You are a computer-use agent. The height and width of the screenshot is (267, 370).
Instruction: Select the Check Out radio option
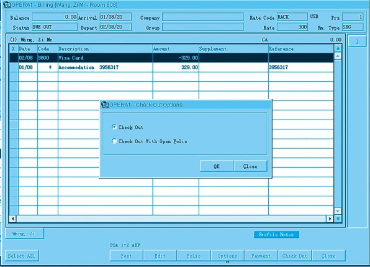tap(114, 127)
